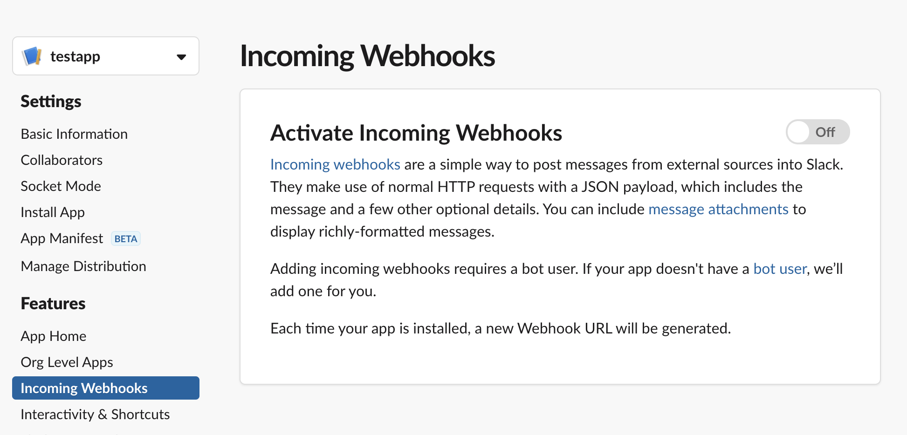Select Socket Mode in sidebar

pyautogui.click(x=61, y=186)
